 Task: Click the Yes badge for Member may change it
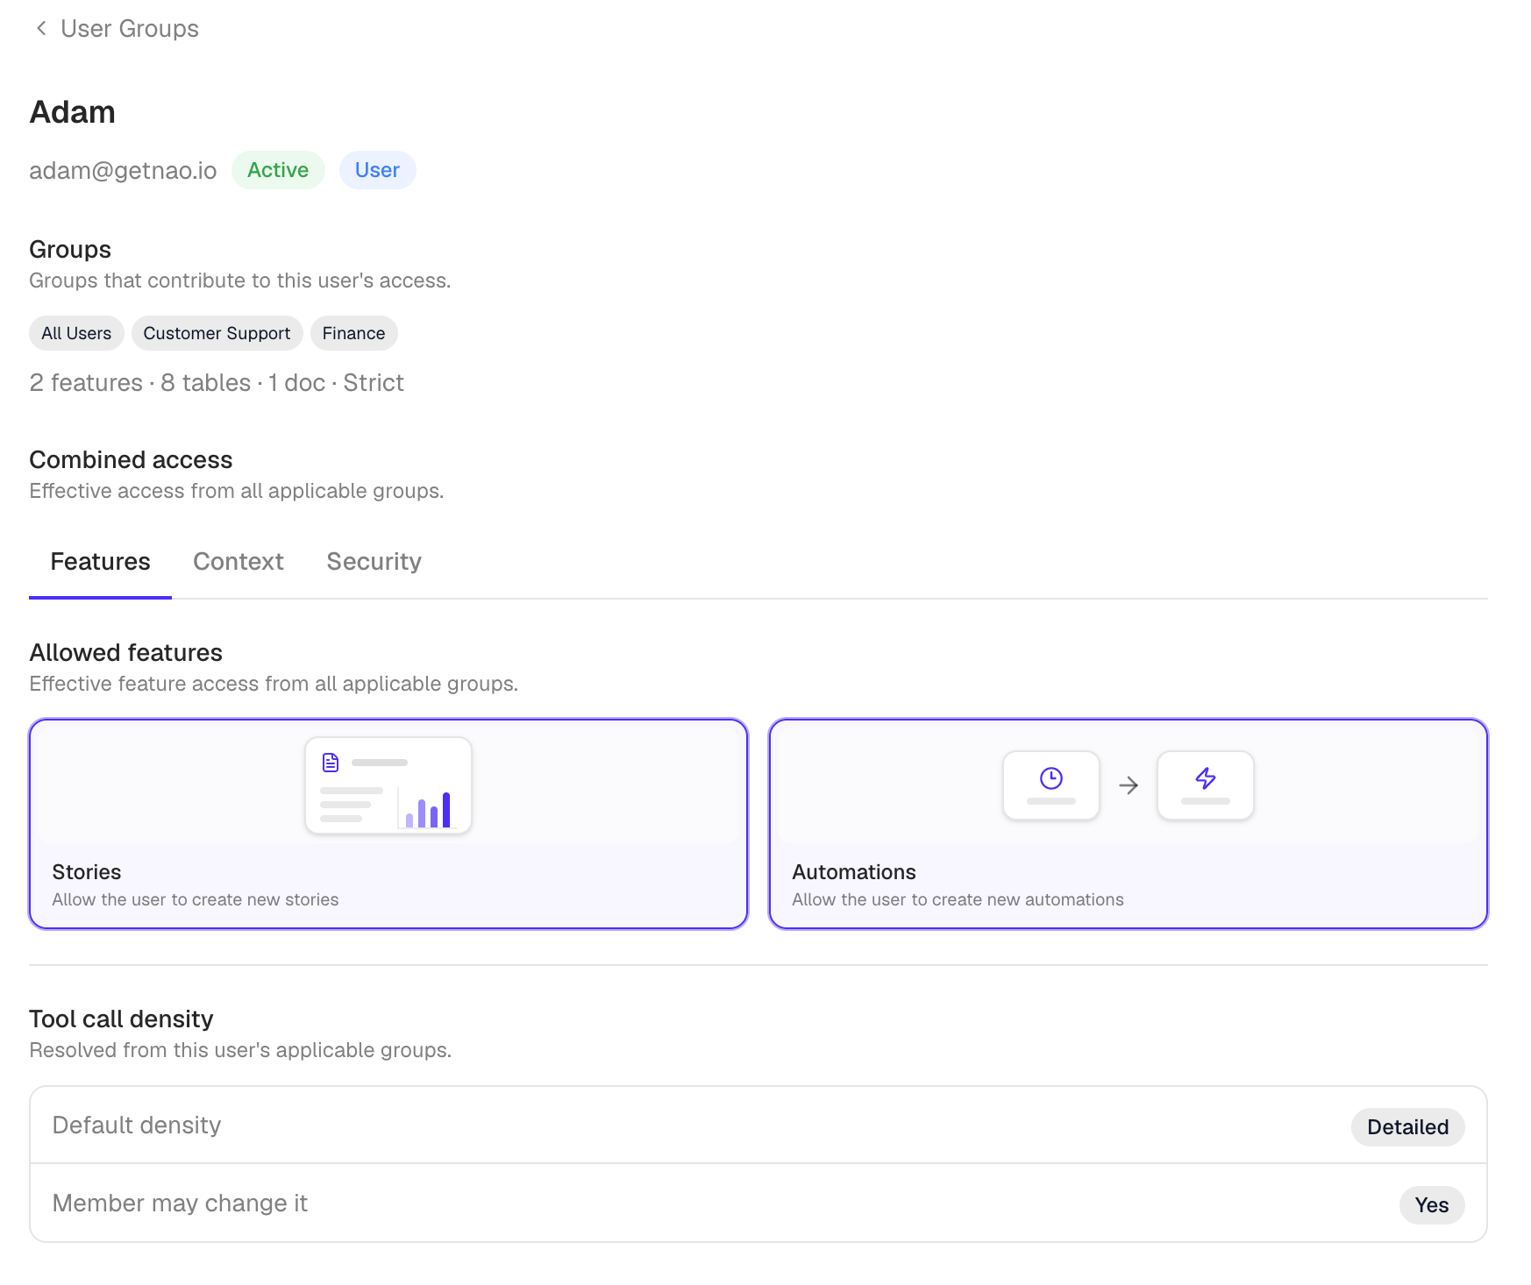pos(1432,1205)
